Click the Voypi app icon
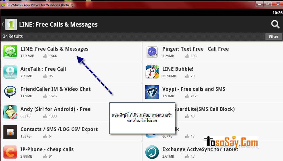 (x=152, y=92)
